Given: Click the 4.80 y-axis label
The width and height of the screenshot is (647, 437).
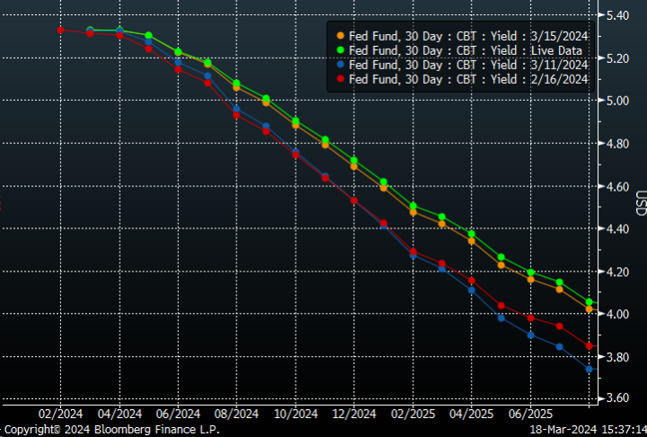Looking at the screenshot, I should pyautogui.click(x=617, y=144).
